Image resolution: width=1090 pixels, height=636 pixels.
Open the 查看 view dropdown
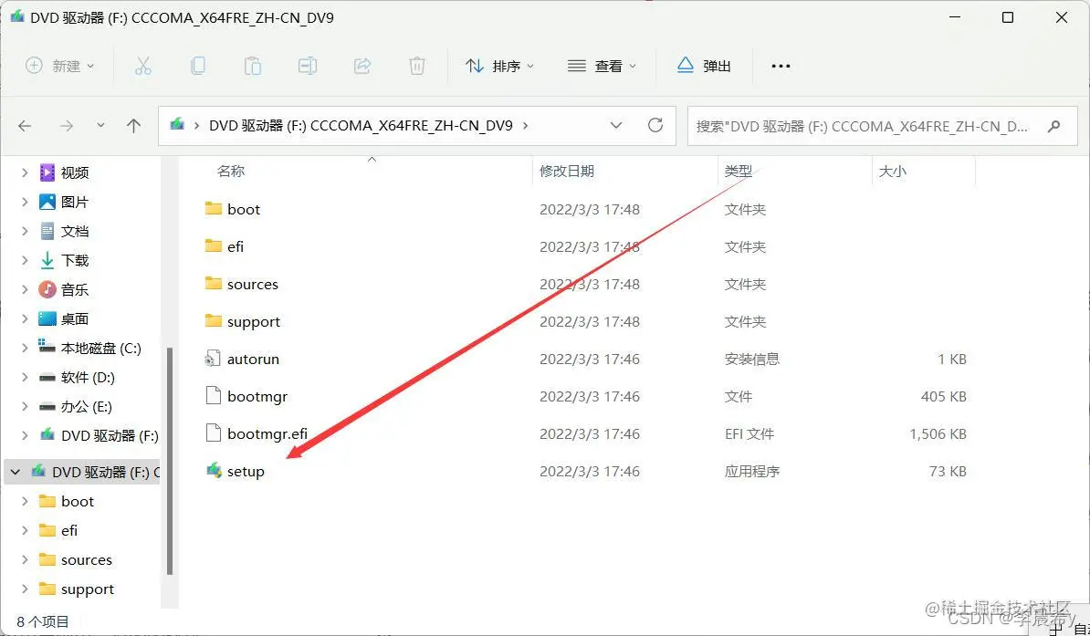tap(601, 65)
